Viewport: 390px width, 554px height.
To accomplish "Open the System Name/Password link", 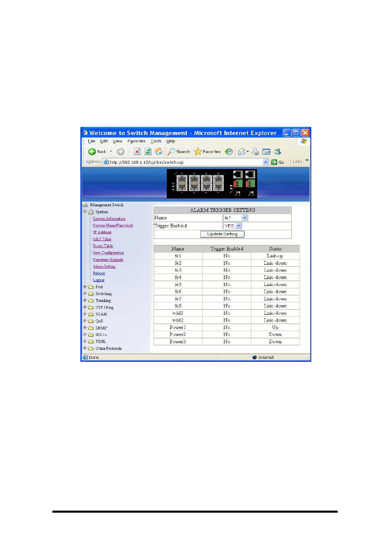I will pyautogui.click(x=113, y=225).
